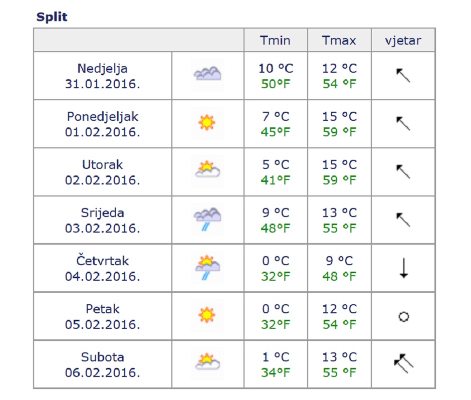Click the Tmin column header
The width and height of the screenshot is (471, 400).
click(275, 40)
